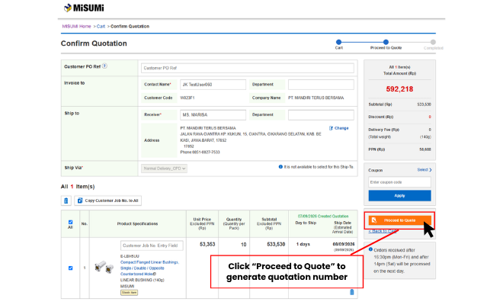Image resolution: width=503 pixels, height=305 pixels.
Task: Click the info icon beside Ship-To notice
Action: pos(280,167)
